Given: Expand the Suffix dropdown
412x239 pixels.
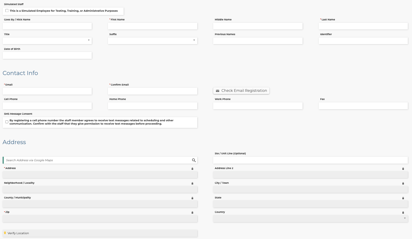Looking at the screenshot, I should pyautogui.click(x=152, y=41).
